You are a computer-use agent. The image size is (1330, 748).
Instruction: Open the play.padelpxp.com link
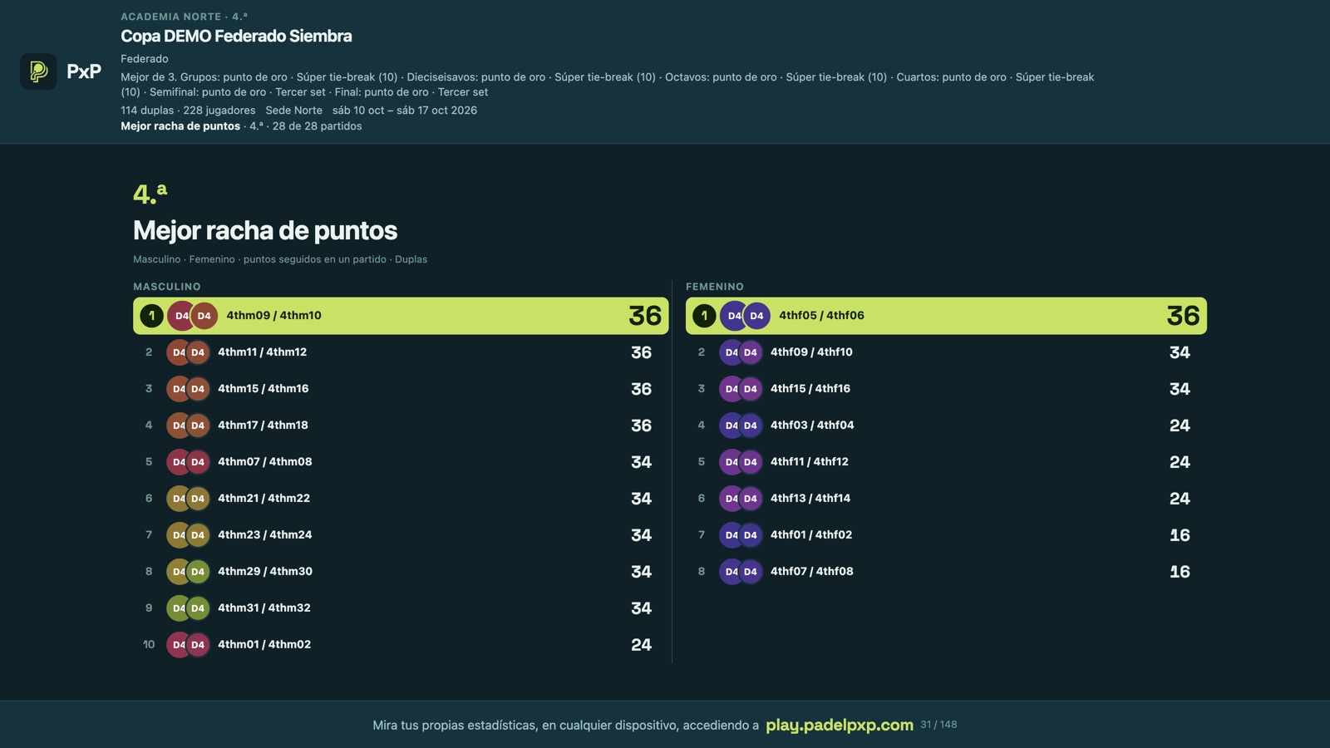839,725
